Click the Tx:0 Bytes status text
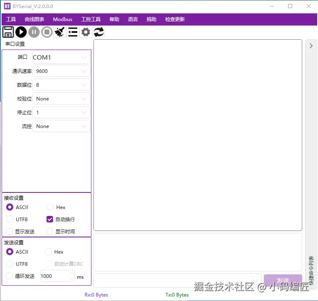Viewport: 318px width, 301px height. (177, 295)
